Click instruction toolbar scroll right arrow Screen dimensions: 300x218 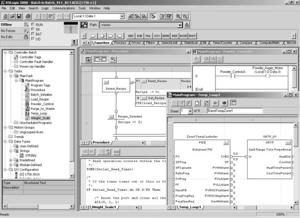coord(293,36)
